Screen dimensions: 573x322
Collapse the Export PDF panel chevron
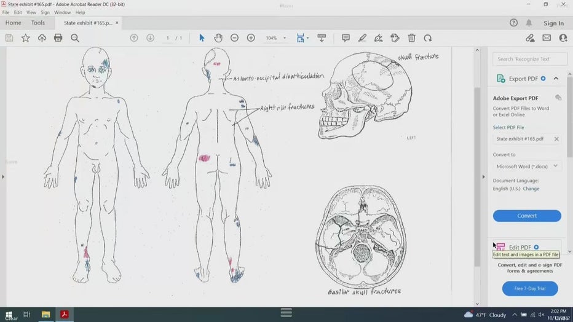click(556, 79)
